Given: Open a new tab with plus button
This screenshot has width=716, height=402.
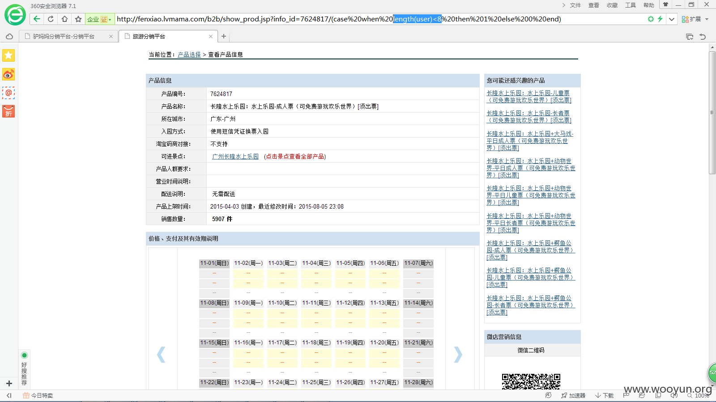Looking at the screenshot, I should click(x=224, y=36).
